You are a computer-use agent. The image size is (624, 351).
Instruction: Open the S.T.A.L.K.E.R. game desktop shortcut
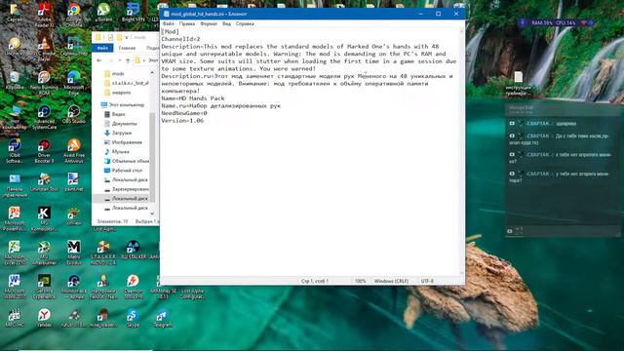[103, 253]
